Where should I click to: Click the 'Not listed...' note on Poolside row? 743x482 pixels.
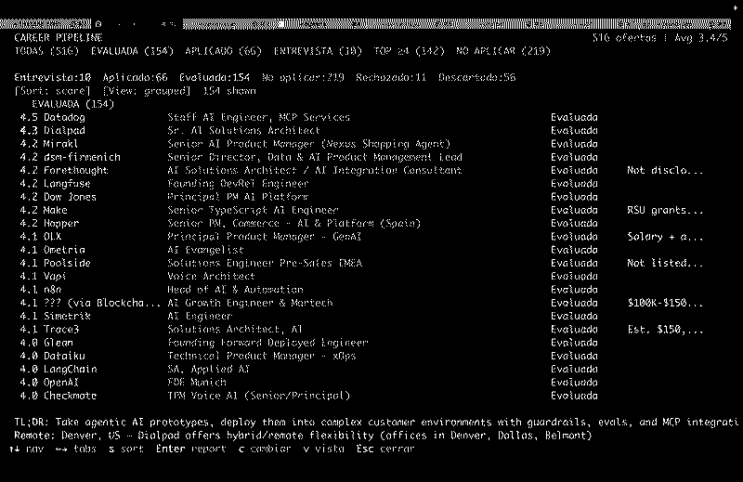tap(665, 263)
